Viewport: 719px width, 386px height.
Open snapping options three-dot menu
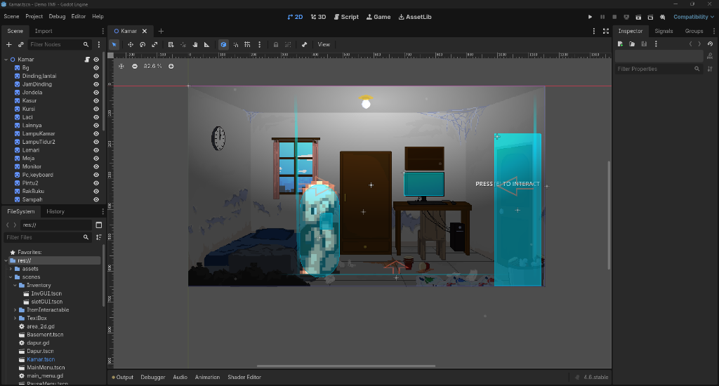pyautogui.click(x=260, y=44)
